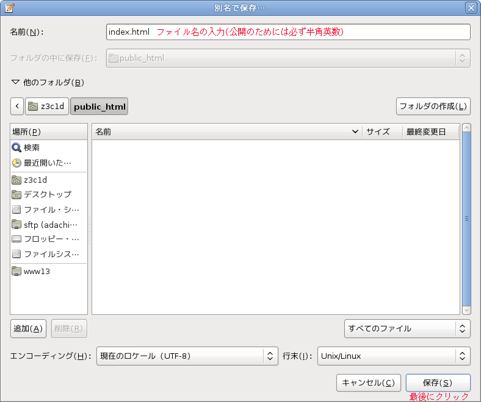Select the フロッピー floppy drive icon

(16, 239)
